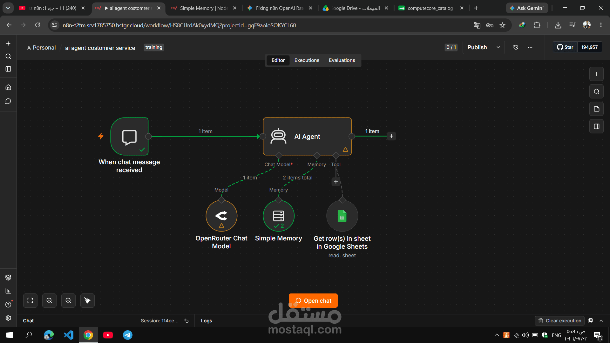The width and height of the screenshot is (610, 343).
Task: Open Visual Studio Code from the taskbar
Action: pyautogui.click(x=69, y=335)
